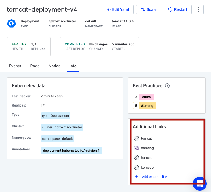Click the harness link chain icon
Screen dimensions: 211x192
pos(137,158)
